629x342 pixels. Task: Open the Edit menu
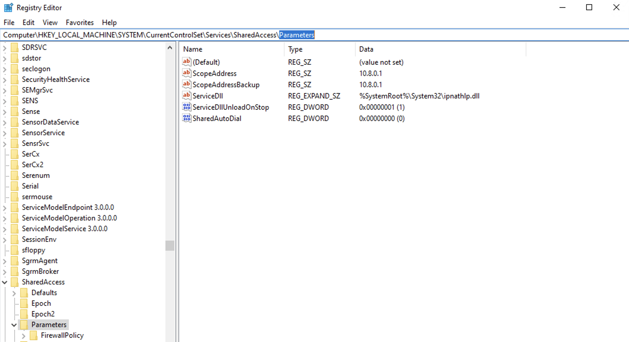click(x=28, y=23)
